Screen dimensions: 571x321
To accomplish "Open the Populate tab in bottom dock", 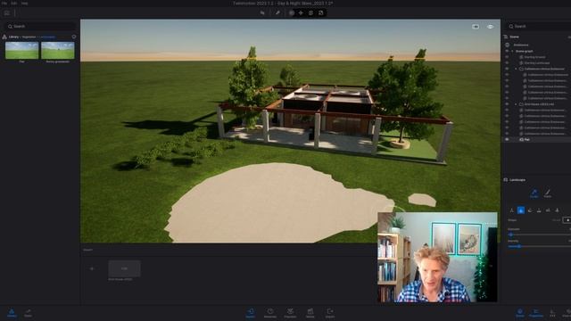I will point(290,313).
